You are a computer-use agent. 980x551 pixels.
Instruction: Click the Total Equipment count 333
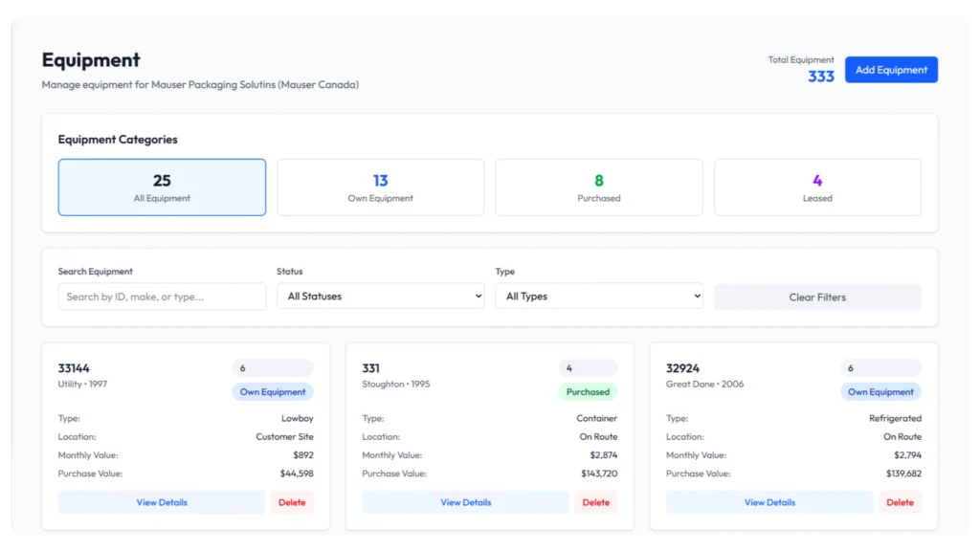click(x=820, y=77)
